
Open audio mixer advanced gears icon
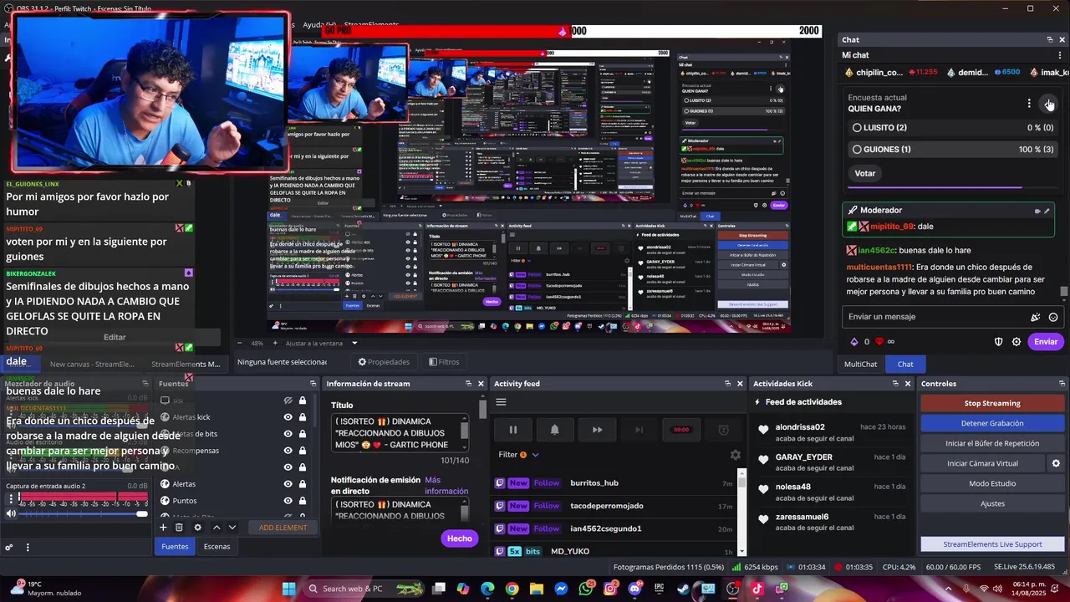point(8,548)
